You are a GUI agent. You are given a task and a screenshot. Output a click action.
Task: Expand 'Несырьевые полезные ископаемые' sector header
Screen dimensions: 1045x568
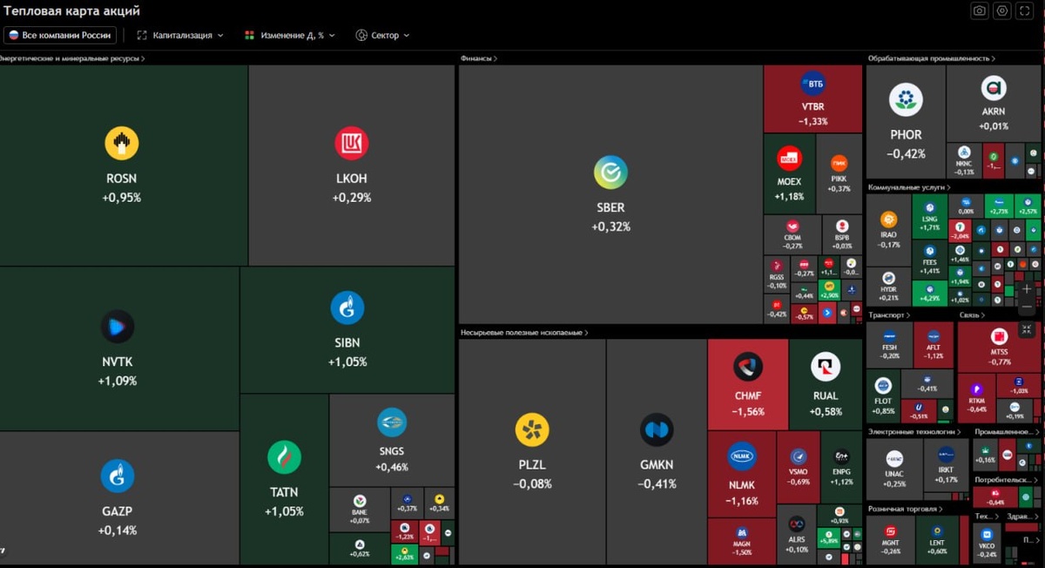click(524, 333)
